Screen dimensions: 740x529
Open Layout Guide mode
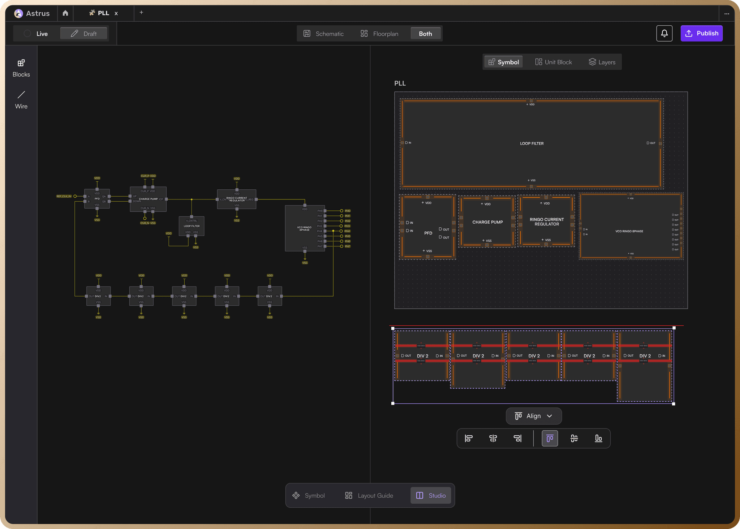[369, 495]
